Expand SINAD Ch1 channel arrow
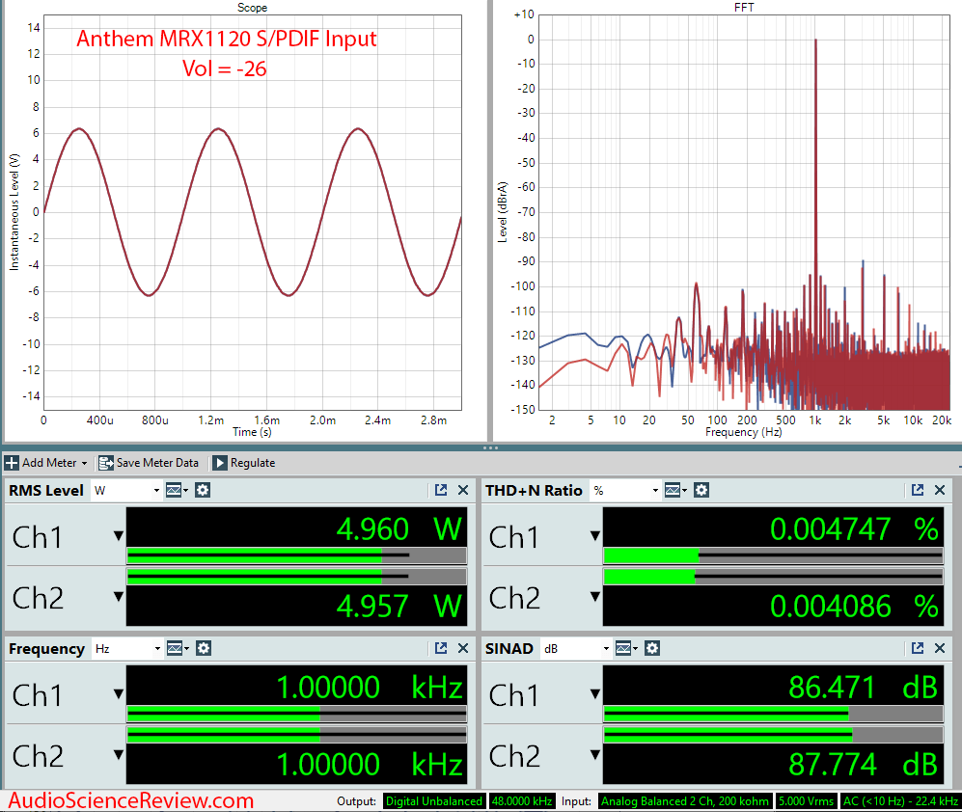Screen dimensions: 962x812 pyautogui.click(x=595, y=693)
